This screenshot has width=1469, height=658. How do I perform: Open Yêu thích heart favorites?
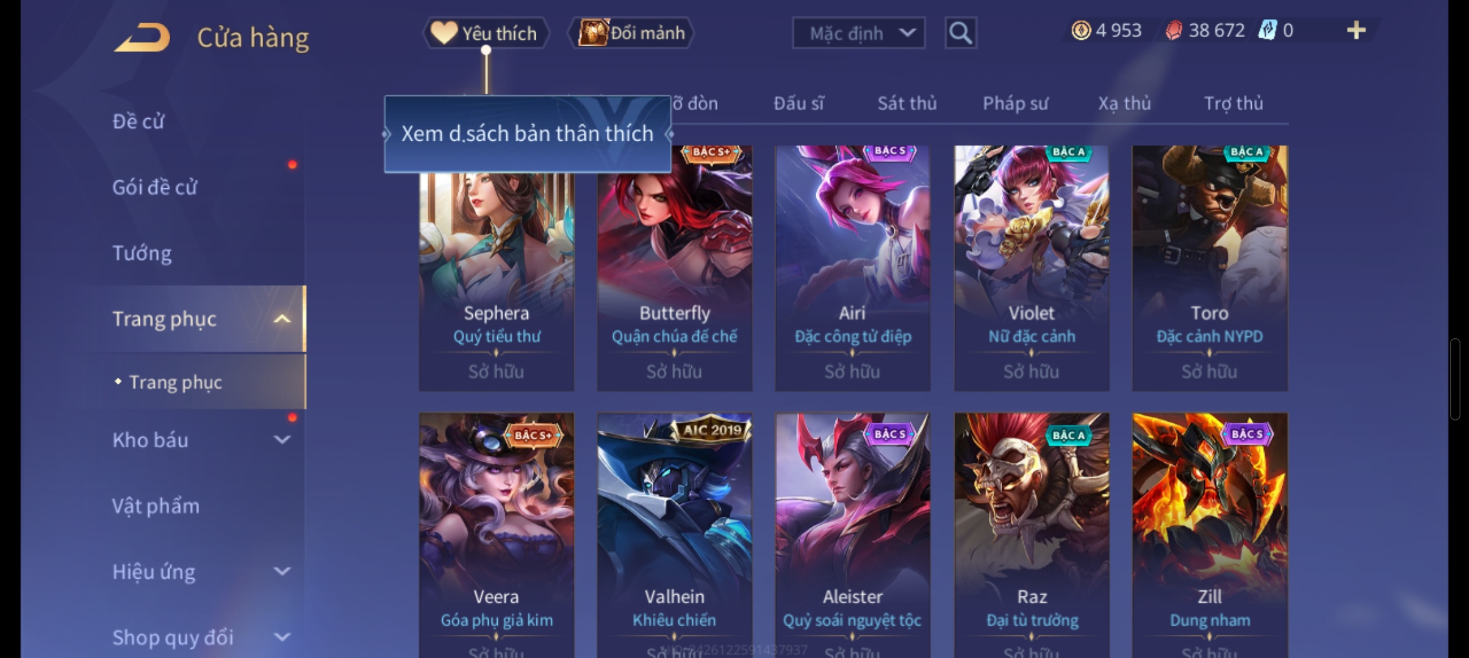(x=486, y=33)
